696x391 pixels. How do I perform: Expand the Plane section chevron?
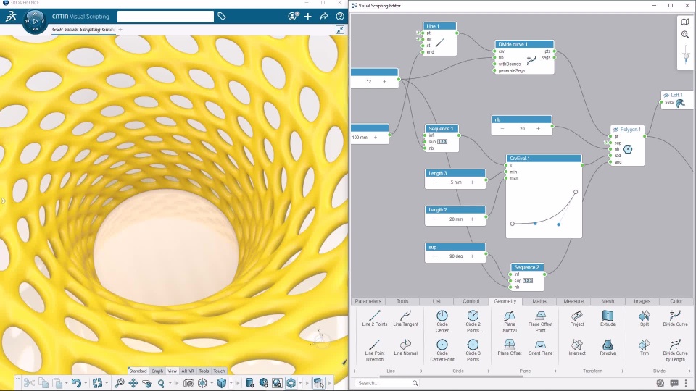click(555, 371)
